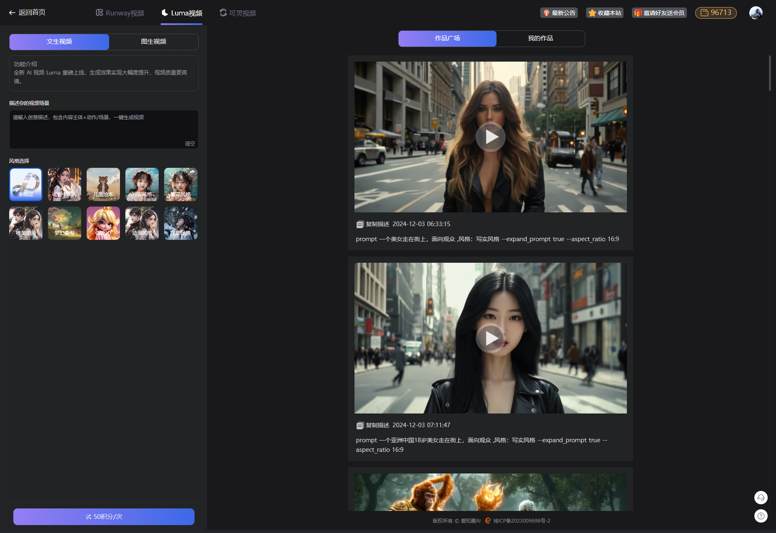Open the help question-mark icon

[x=761, y=516]
